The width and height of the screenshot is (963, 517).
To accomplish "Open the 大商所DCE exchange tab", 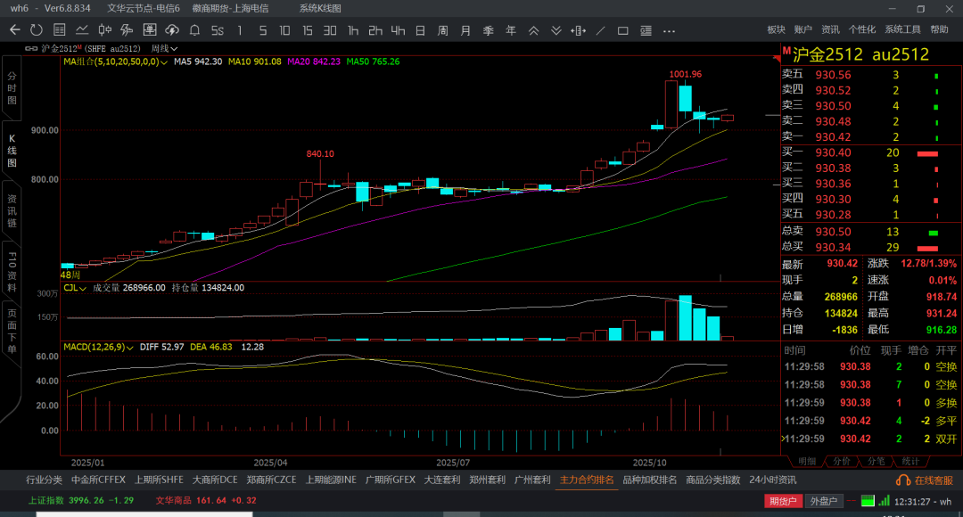I will (x=215, y=480).
